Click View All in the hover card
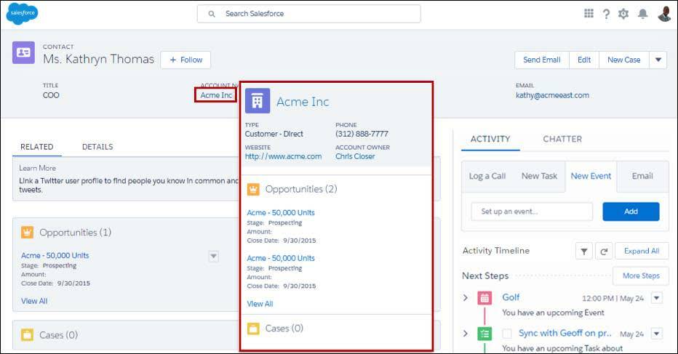 coord(260,304)
